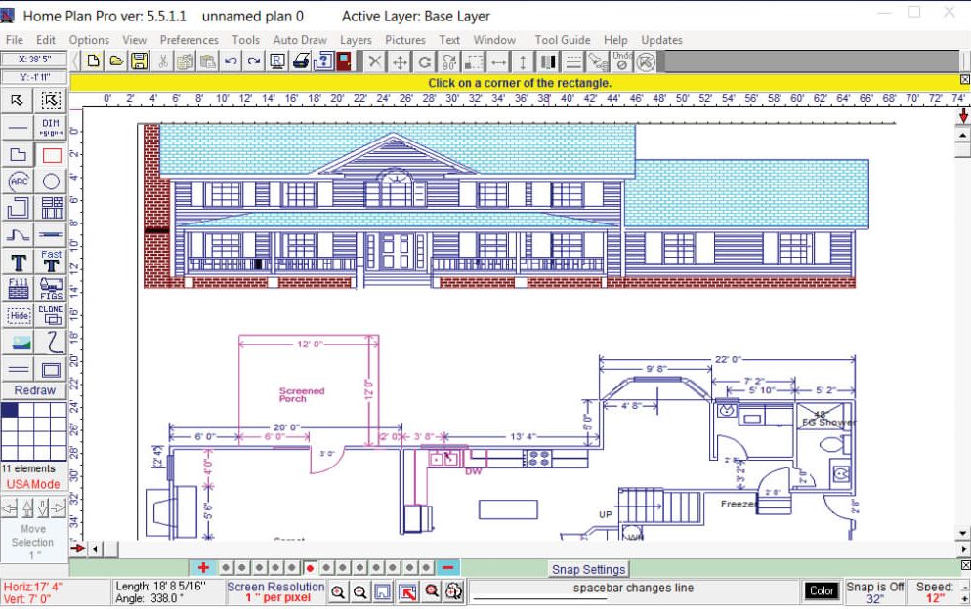Click the vertical flip double-arrow icon
Viewport: 971px width, 609px height.
click(x=524, y=61)
